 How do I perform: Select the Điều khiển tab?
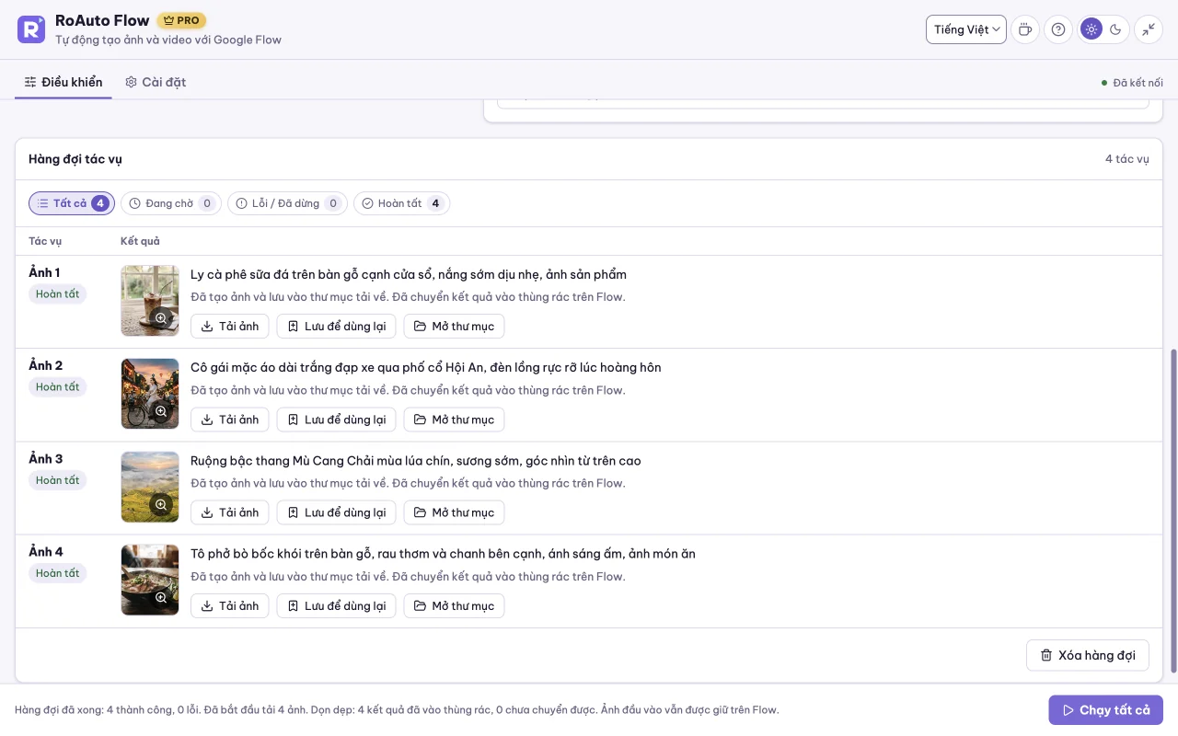click(64, 82)
